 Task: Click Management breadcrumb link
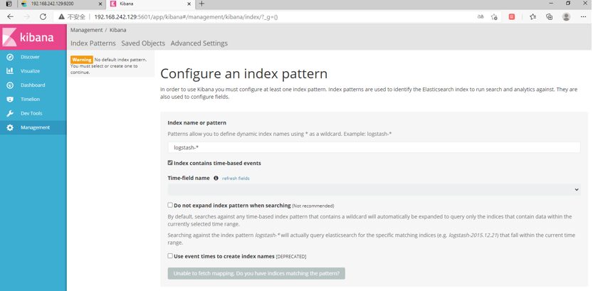(x=86, y=30)
